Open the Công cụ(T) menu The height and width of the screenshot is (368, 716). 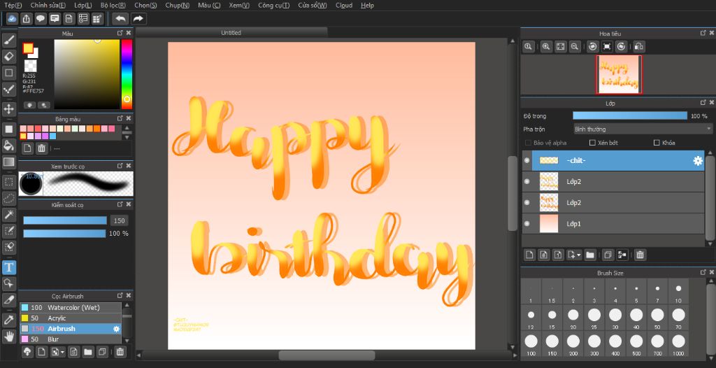point(273,6)
